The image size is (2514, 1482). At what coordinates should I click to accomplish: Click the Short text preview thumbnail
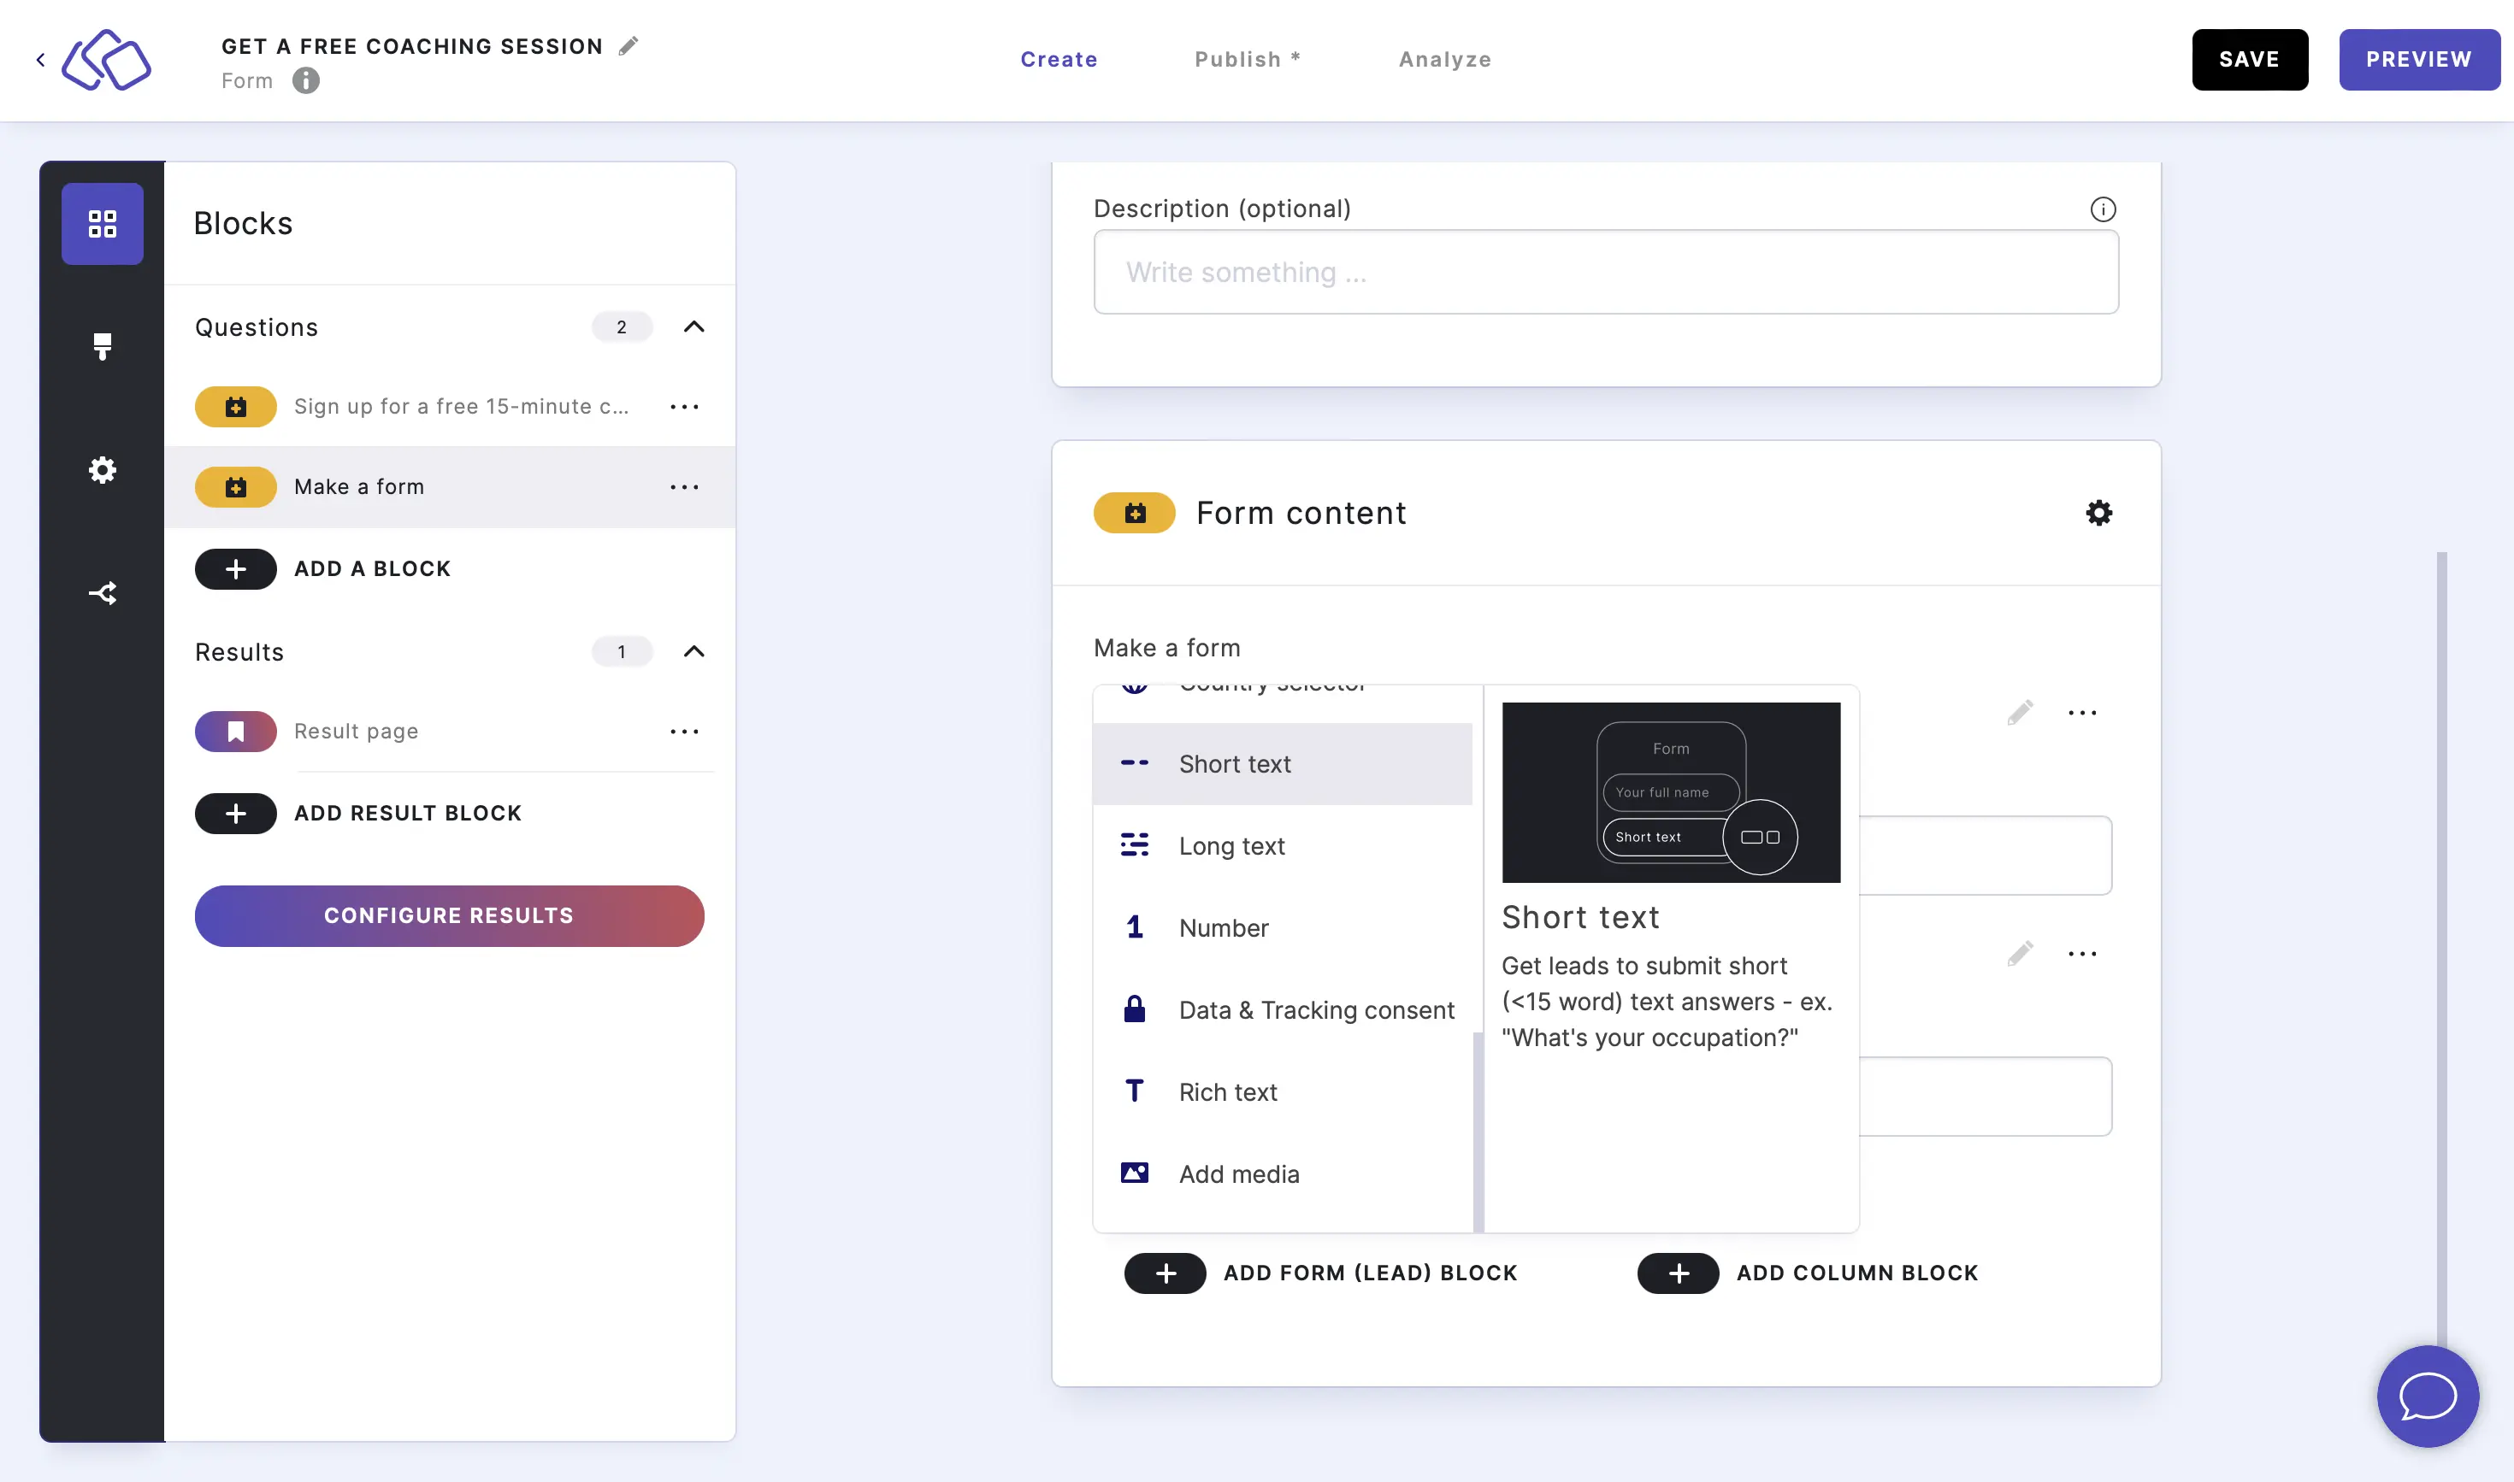tap(1673, 791)
